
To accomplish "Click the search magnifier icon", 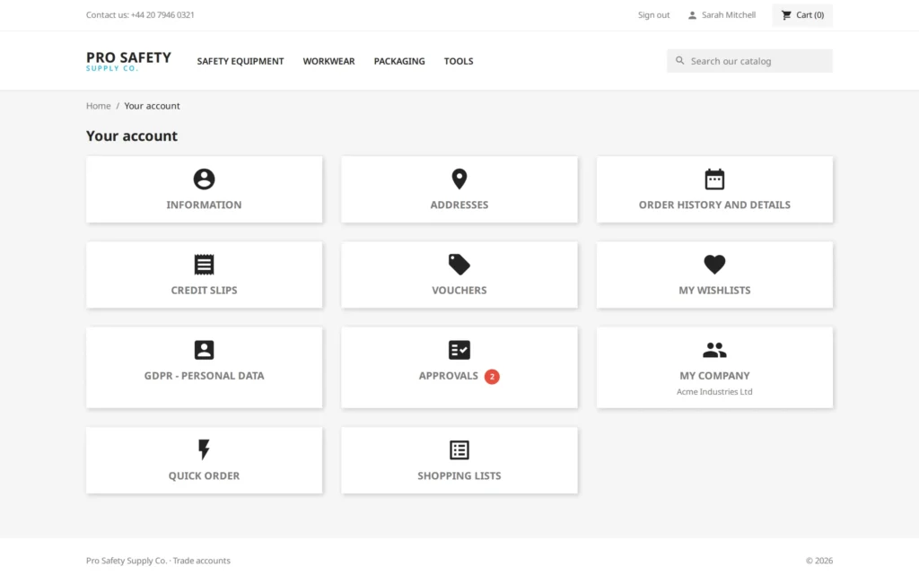I will [680, 60].
